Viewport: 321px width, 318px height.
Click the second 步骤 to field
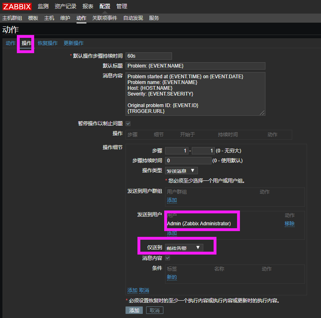coord(203,151)
